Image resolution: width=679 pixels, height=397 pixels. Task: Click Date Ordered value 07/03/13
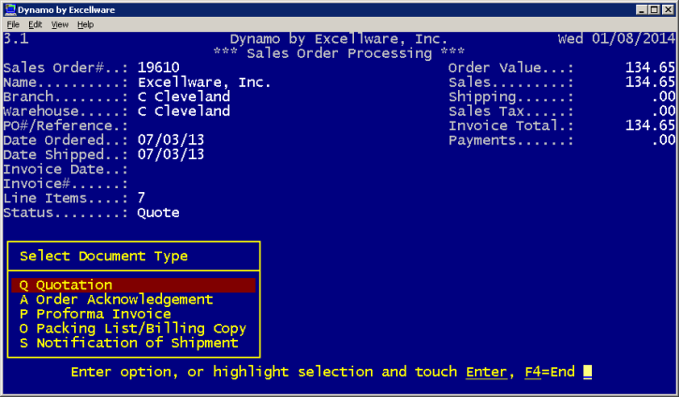[x=170, y=140]
